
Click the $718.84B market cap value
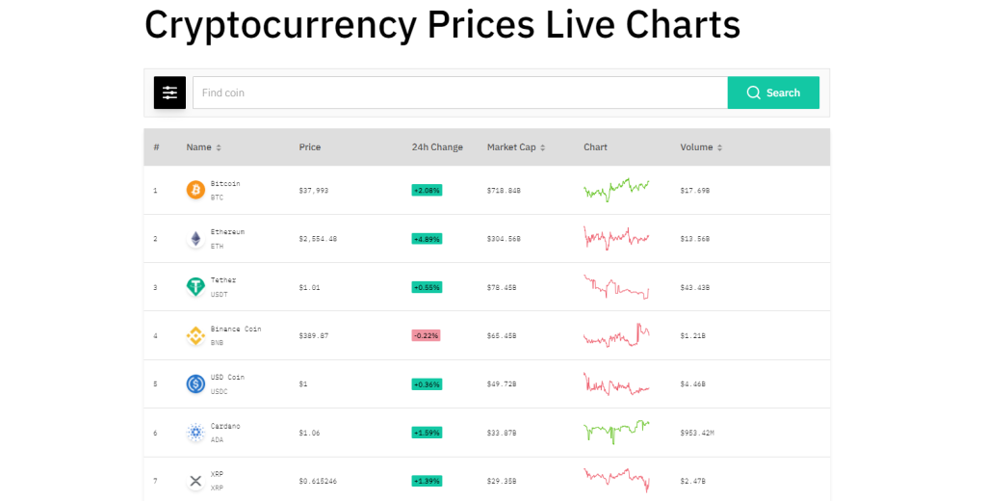pos(504,190)
